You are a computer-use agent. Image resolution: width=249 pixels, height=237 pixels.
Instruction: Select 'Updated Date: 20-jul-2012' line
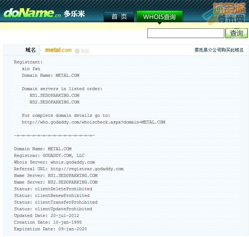pos(46,215)
